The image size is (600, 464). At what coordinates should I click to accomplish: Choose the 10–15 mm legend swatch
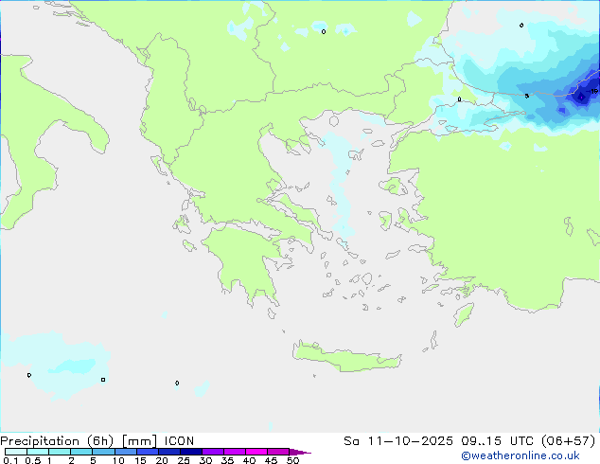click(125, 452)
